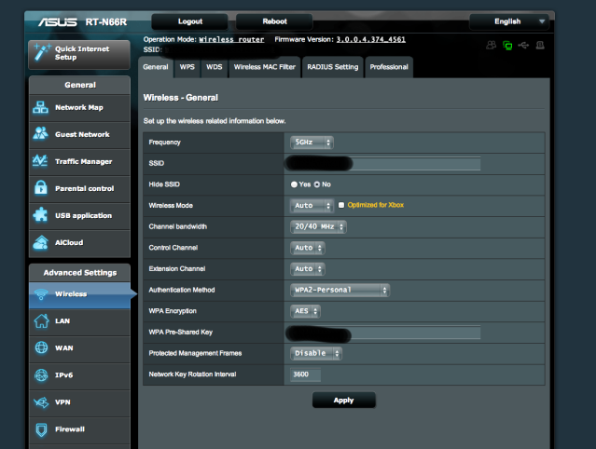Click the ASUS logo
596x449 pixels.
pyautogui.click(x=58, y=22)
